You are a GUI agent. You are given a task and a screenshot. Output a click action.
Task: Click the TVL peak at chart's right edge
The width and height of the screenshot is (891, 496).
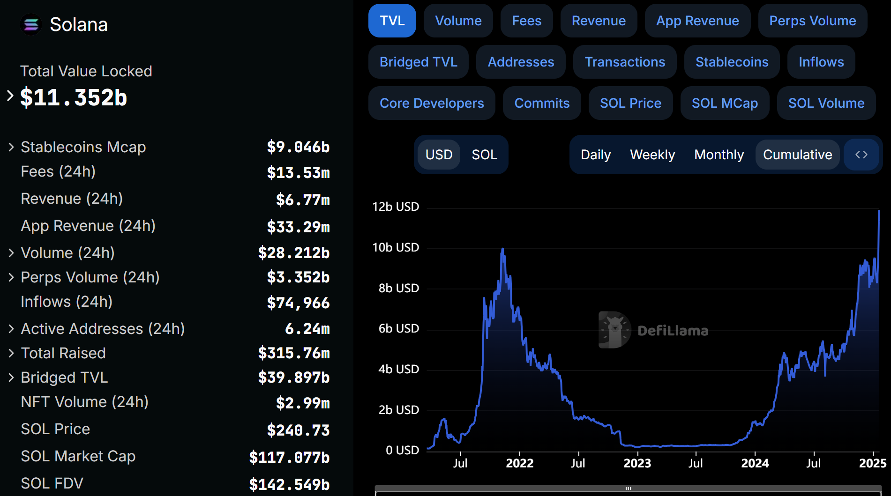879,212
